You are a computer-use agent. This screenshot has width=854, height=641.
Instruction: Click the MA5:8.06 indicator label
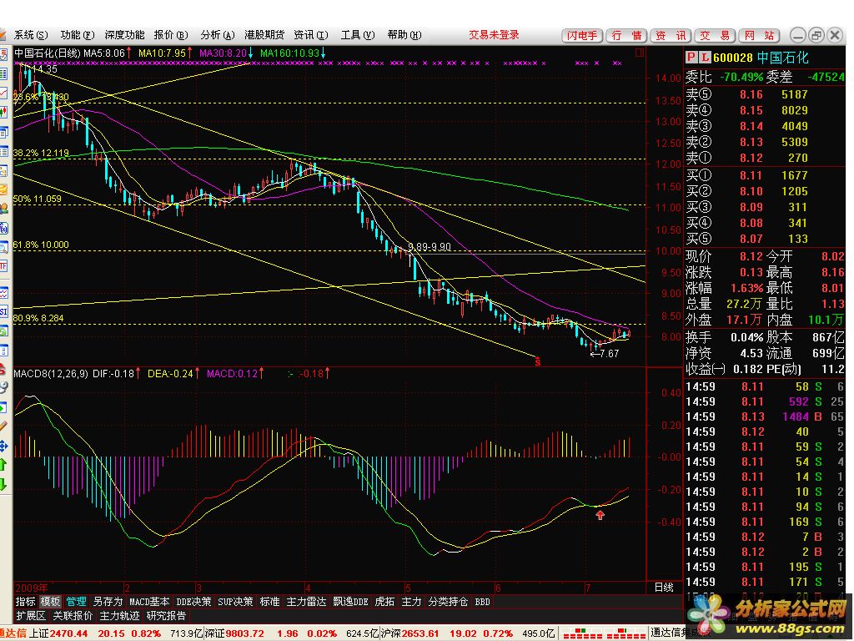coord(104,53)
